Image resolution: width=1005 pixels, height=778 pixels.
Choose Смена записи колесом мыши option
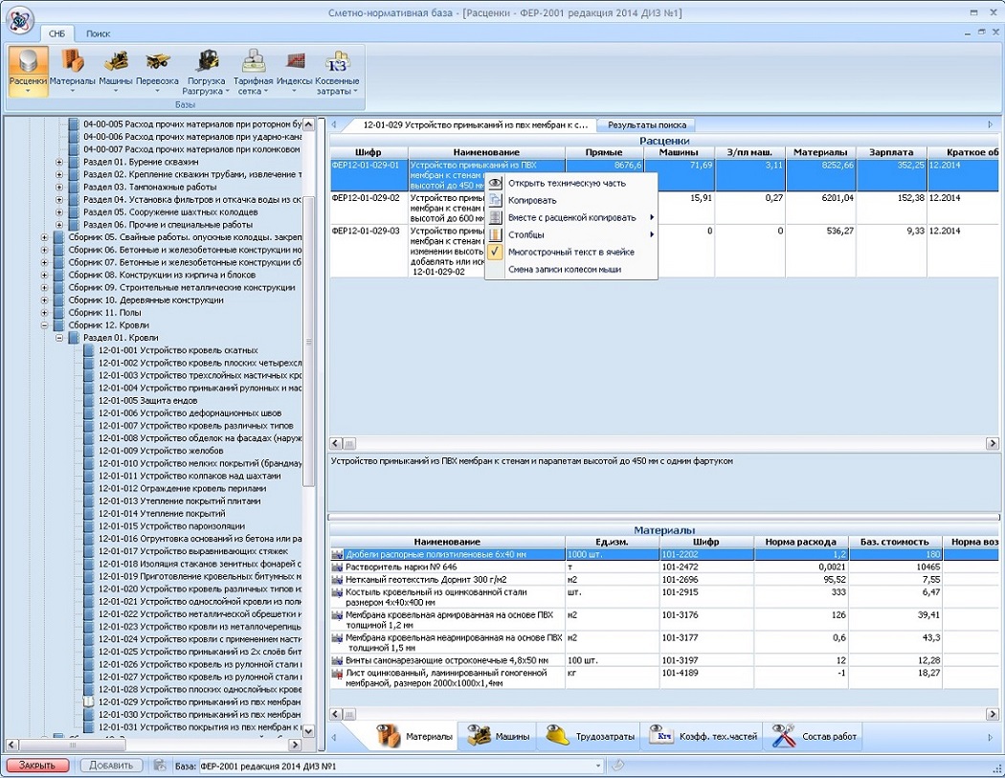pyautogui.click(x=565, y=269)
